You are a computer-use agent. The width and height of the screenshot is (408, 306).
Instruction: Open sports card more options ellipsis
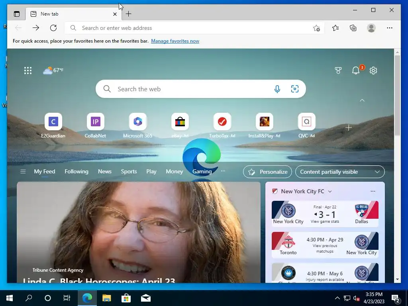pos(373,191)
